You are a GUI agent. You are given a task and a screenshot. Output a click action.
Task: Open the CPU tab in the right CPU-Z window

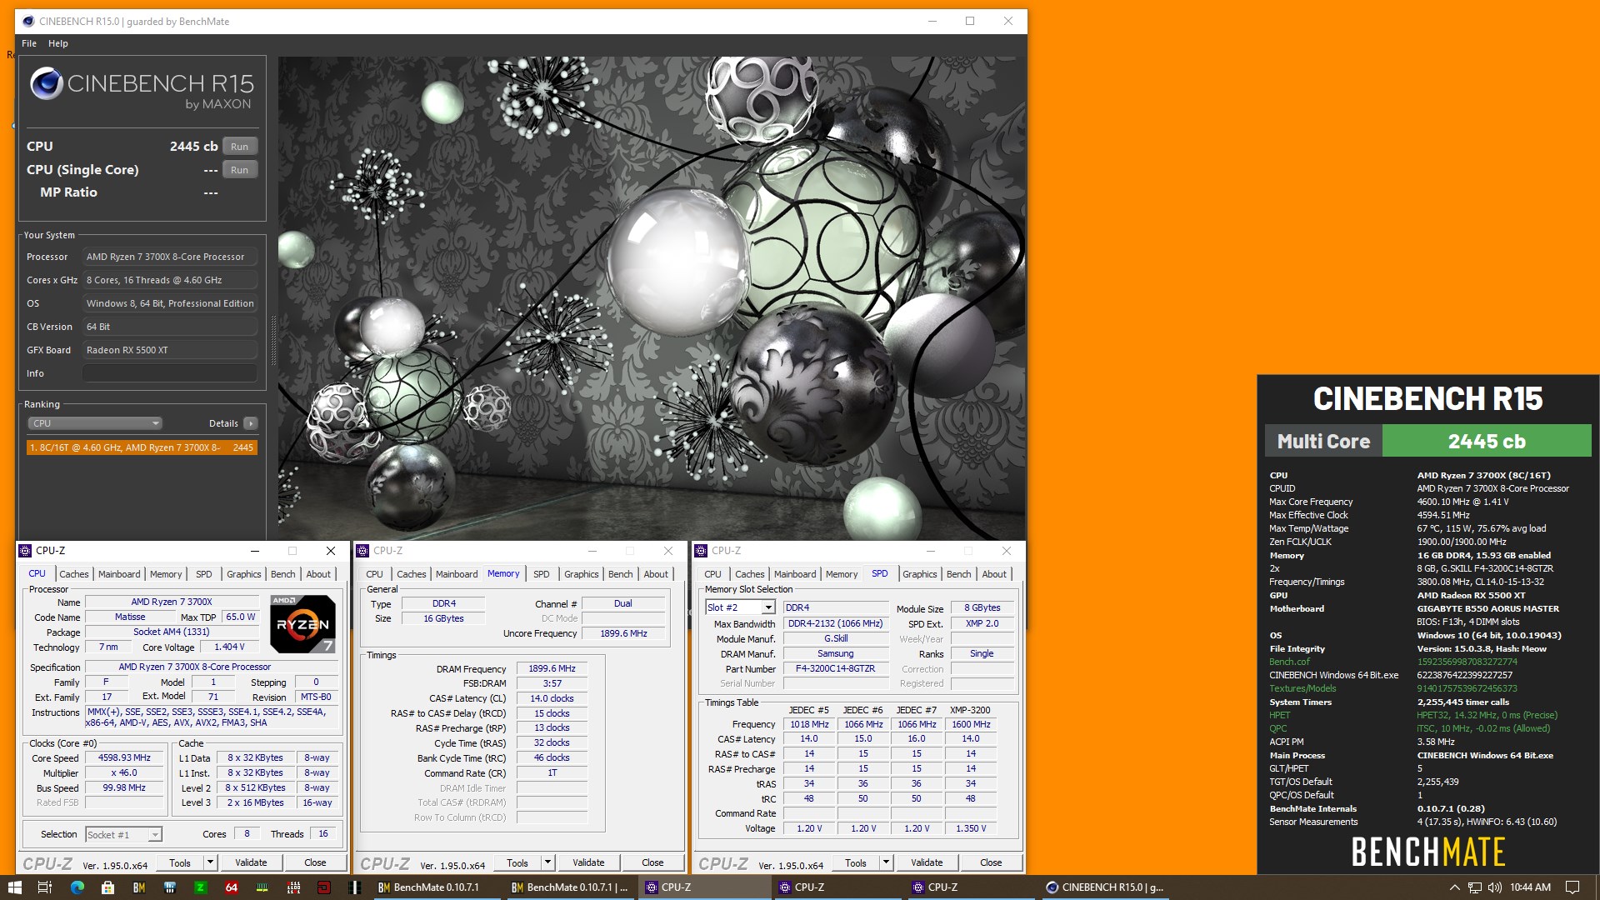[712, 574]
